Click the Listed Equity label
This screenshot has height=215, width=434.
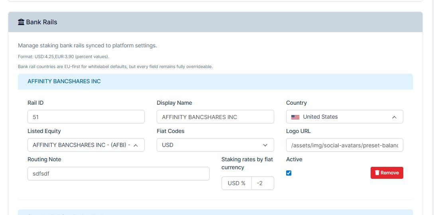point(44,131)
